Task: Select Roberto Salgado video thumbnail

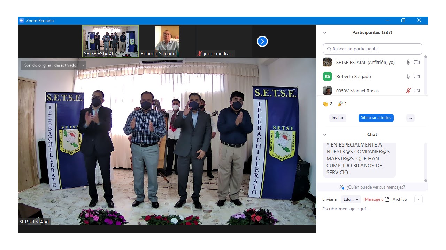Action: [167, 41]
